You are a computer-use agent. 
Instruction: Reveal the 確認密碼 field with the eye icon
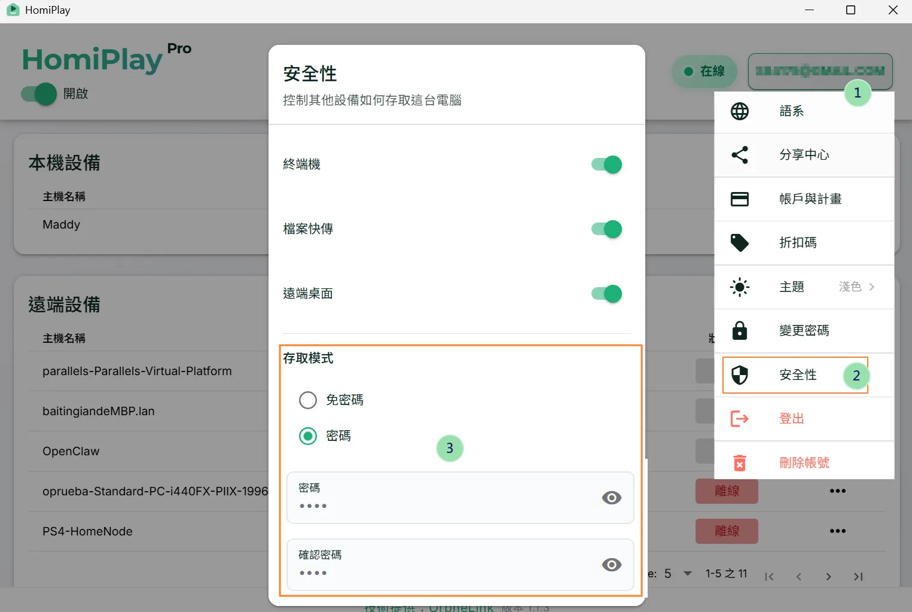pos(611,565)
